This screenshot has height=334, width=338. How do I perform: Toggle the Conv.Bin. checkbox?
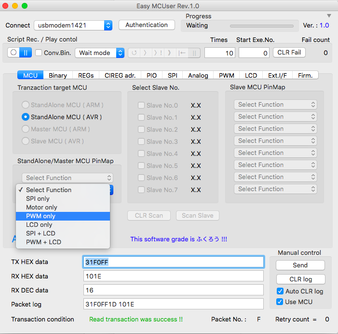[x=39, y=53]
